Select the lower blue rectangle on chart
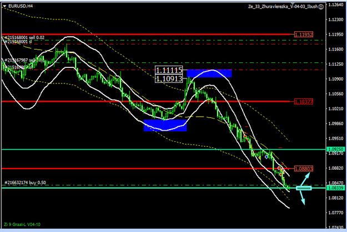Screen dimensions: 347x232 coord(165,125)
